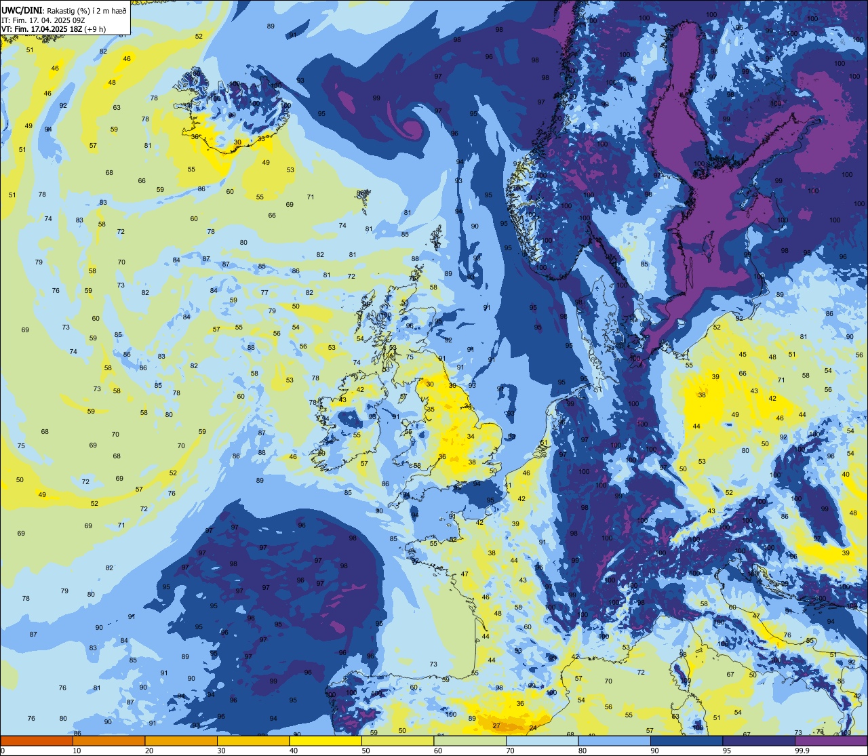868x756 pixels.
Task: Click the 'VT: Fim. 17.04.2025 18Z (+9 h)' line
Action: coord(54,29)
